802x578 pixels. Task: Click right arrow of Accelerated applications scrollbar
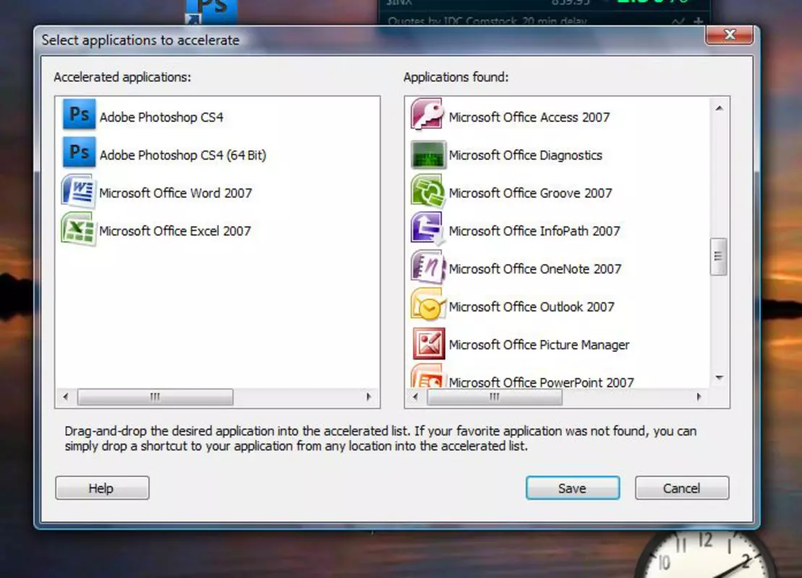pyautogui.click(x=368, y=397)
